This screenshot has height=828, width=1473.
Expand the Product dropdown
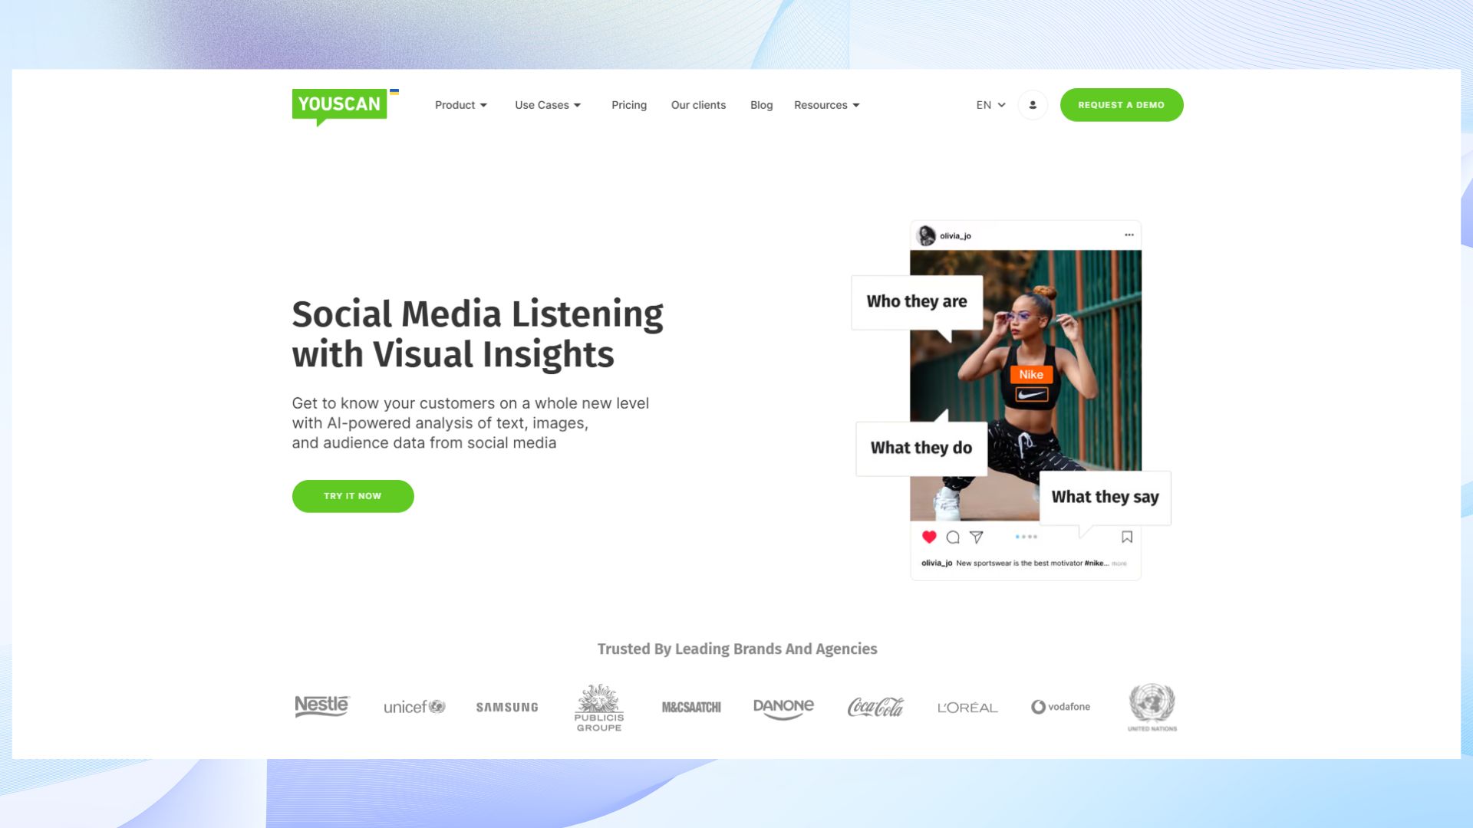tap(460, 105)
